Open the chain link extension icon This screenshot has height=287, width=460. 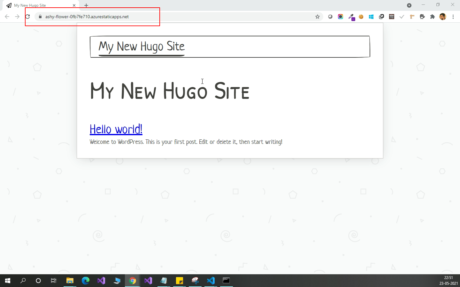(x=381, y=17)
